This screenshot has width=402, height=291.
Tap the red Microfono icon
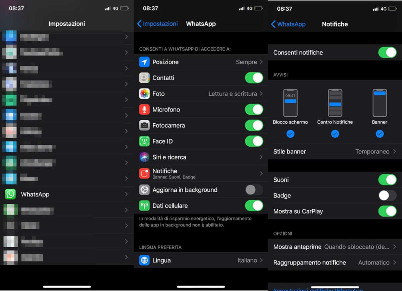(144, 109)
